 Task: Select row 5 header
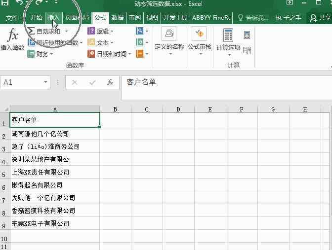point(4,172)
